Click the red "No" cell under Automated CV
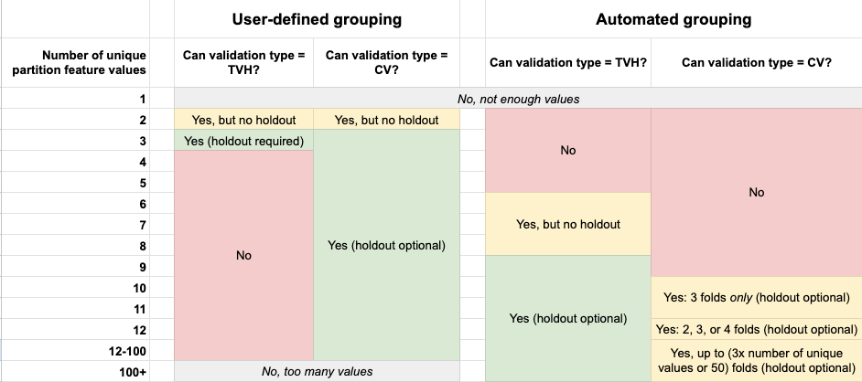 click(756, 193)
